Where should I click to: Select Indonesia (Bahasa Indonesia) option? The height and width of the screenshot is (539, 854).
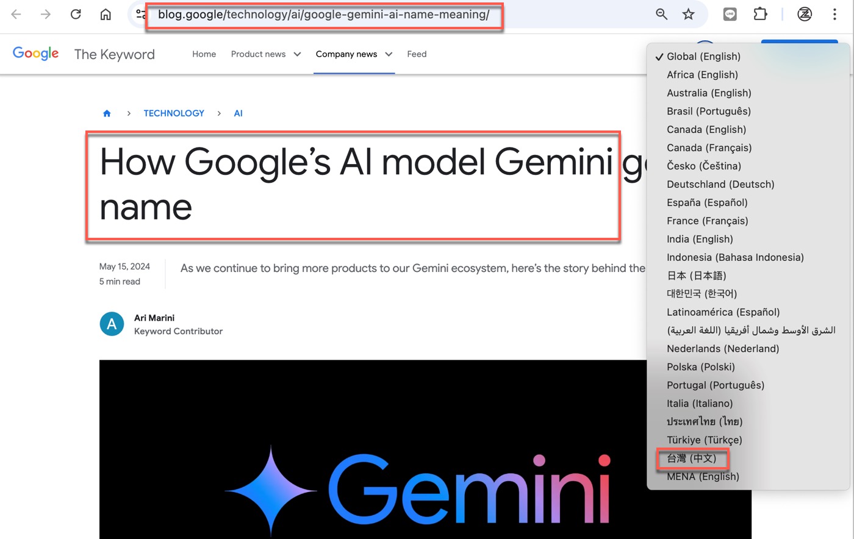pos(748,257)
